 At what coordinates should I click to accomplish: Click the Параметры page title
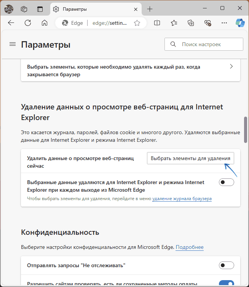pyautogui.click(x=46, y=45)
